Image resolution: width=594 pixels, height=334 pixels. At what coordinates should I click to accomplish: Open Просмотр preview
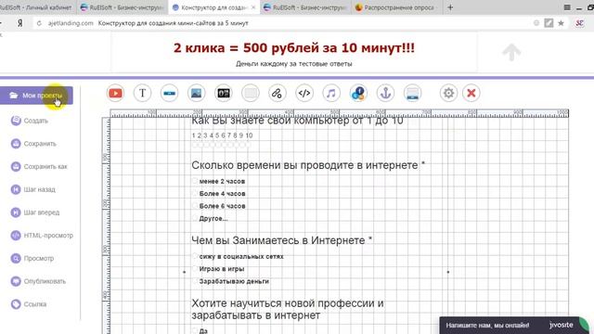(x=32, y=258)
